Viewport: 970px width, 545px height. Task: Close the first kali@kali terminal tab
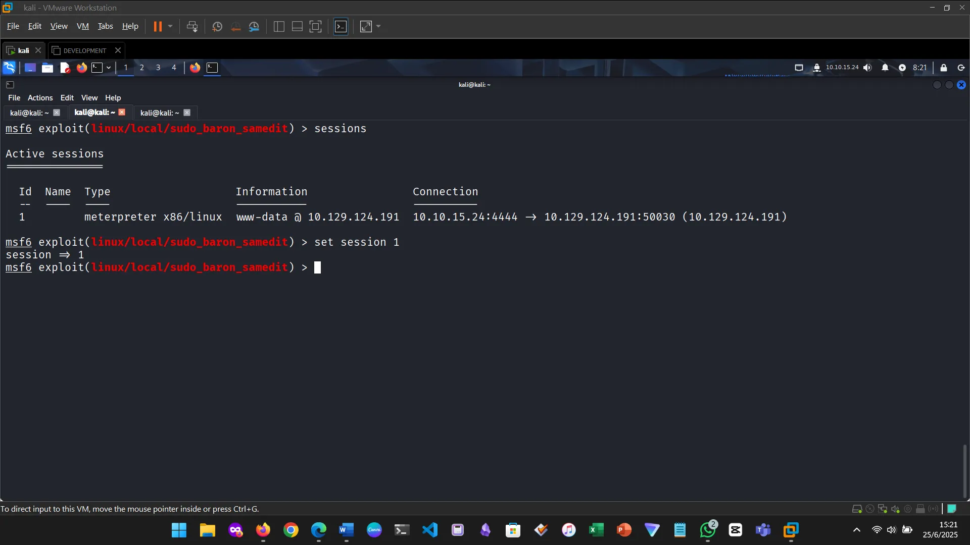[x=57, y=113]
